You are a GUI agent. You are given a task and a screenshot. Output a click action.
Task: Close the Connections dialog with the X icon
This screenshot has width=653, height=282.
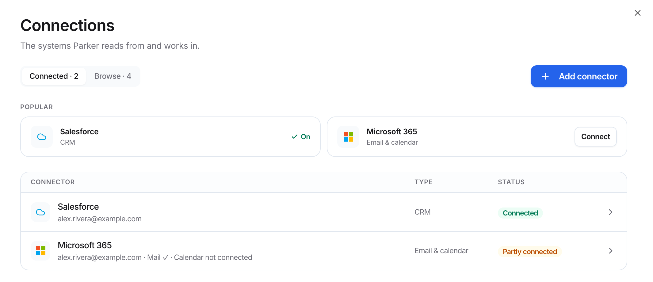click(x=638, y=13)
